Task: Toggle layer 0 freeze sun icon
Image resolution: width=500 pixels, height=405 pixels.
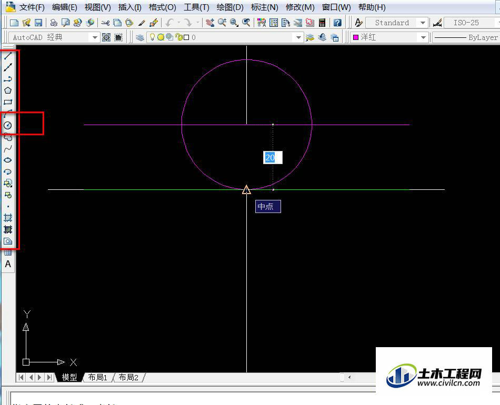Action: coord(161,37)
